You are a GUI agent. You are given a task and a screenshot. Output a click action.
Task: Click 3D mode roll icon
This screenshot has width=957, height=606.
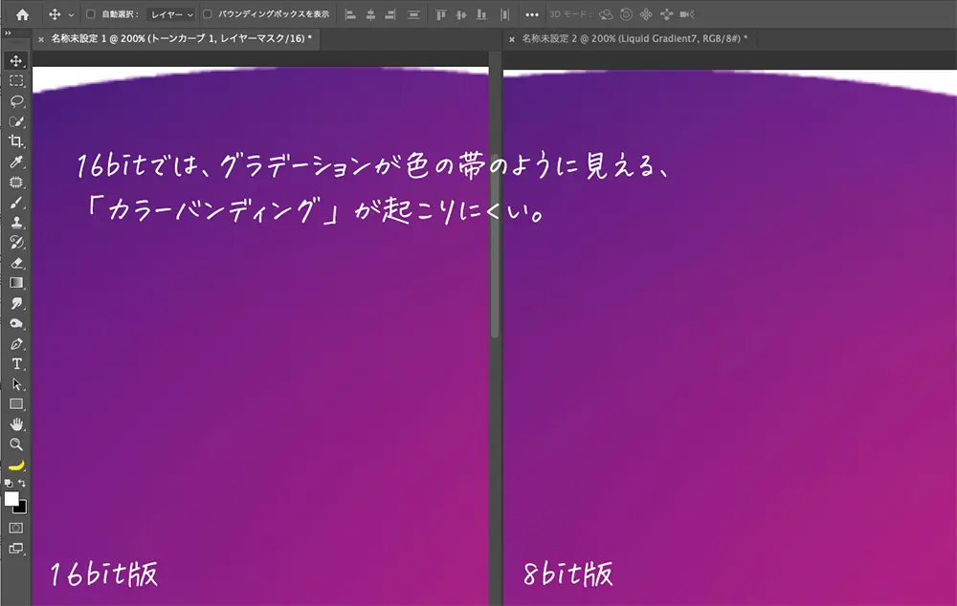tap(626, 14)
